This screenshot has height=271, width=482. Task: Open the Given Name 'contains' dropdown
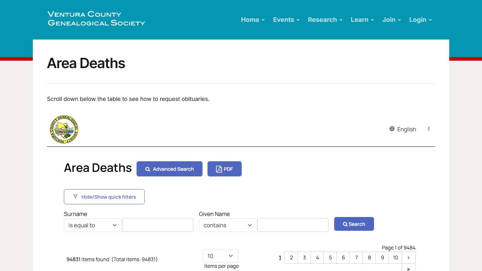tap(228, 225)
